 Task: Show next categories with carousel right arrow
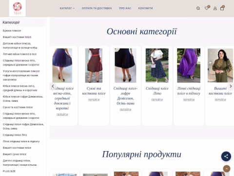(231, 86)
